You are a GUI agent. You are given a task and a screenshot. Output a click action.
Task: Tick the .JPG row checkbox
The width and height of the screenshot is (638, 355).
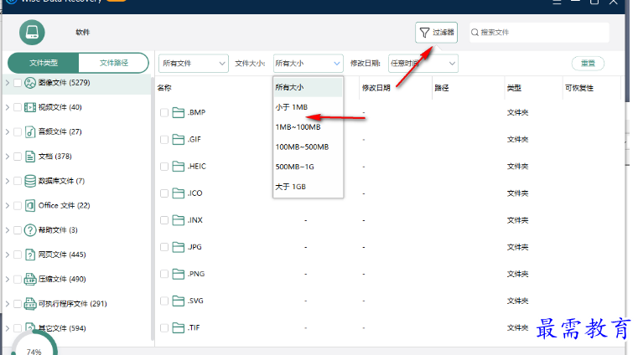164,247
